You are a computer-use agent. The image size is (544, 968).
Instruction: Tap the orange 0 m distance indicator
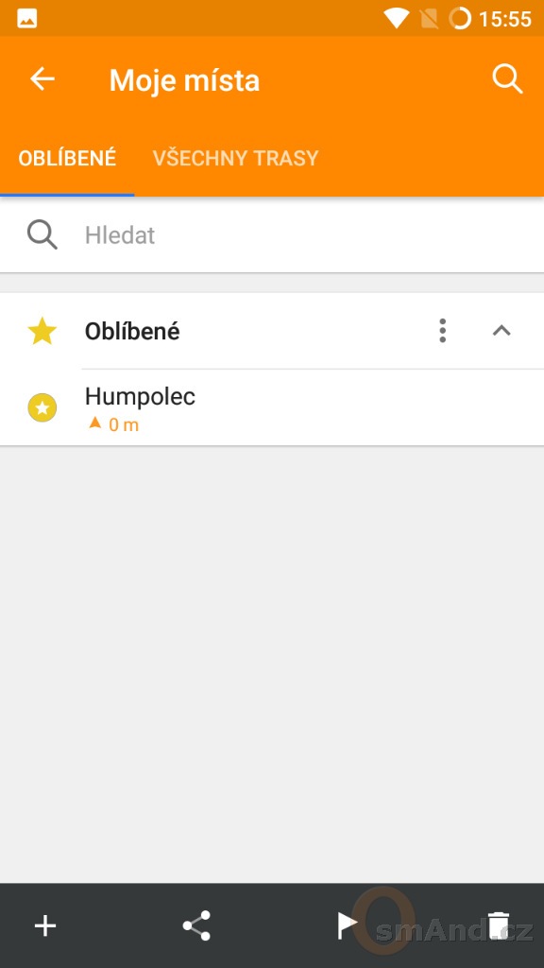pos(114,424)
